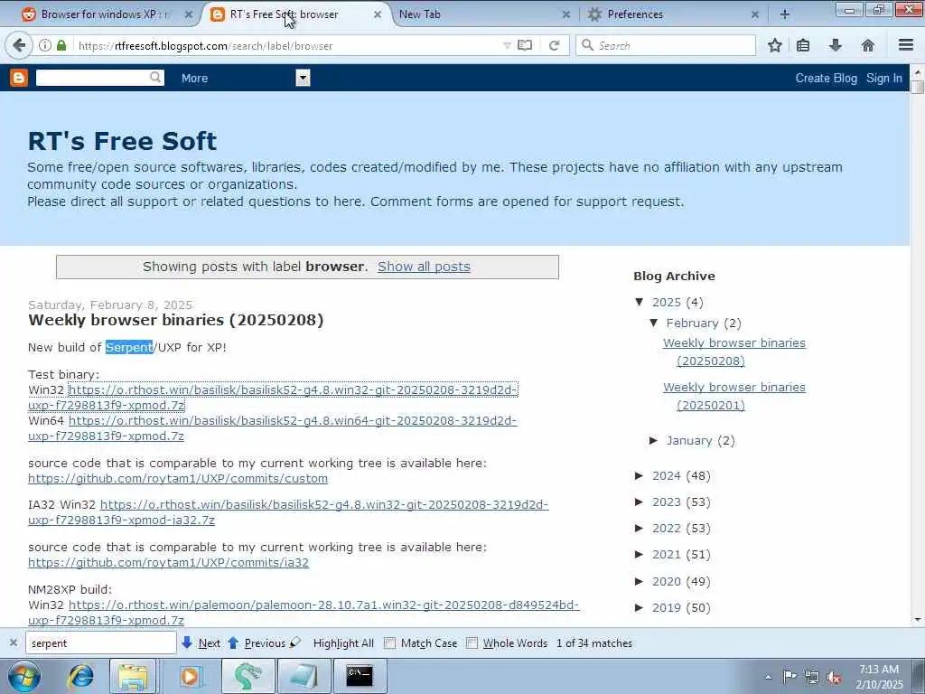Find Next match arrow button
Screen dimensions: 925x694
point(201,642)
